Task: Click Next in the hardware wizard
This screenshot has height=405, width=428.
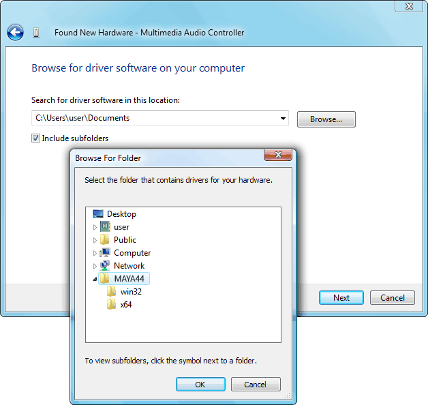Action: pyautogui.click(x=341, y=298)
